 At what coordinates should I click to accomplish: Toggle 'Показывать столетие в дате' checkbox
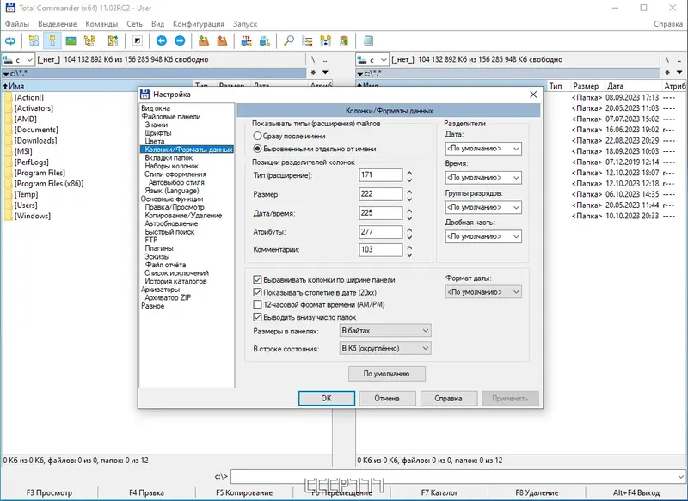(257, 292)
